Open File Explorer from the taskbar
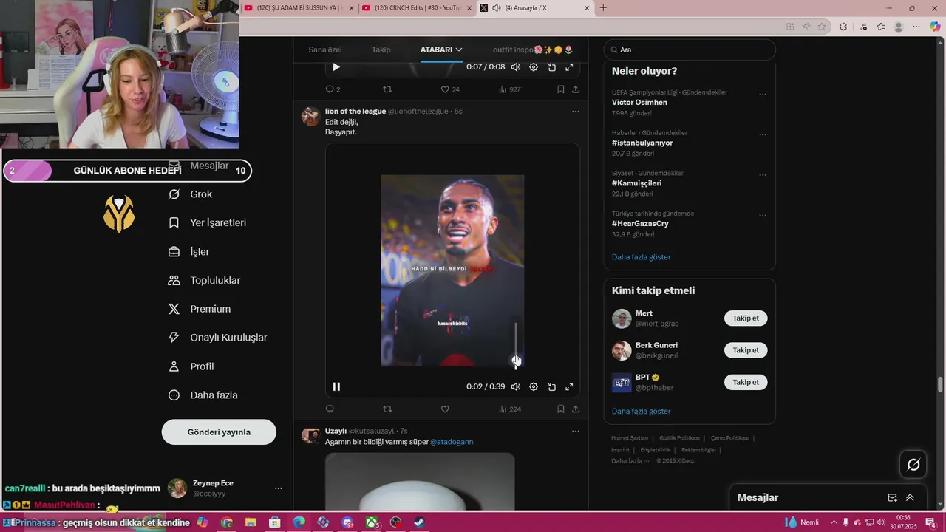This screenshot has height=532, width=946. pos(251,522)
